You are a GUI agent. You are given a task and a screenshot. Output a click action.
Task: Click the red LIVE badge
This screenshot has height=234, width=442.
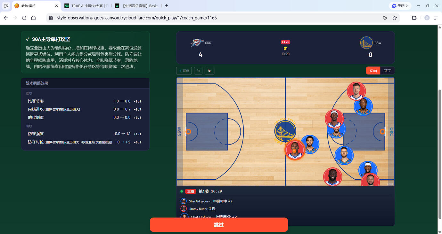coord(285,42)
